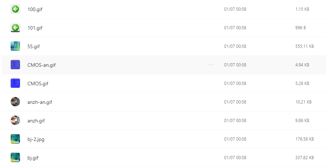Click the CMOS-an.gif file name

click(41, 65)
